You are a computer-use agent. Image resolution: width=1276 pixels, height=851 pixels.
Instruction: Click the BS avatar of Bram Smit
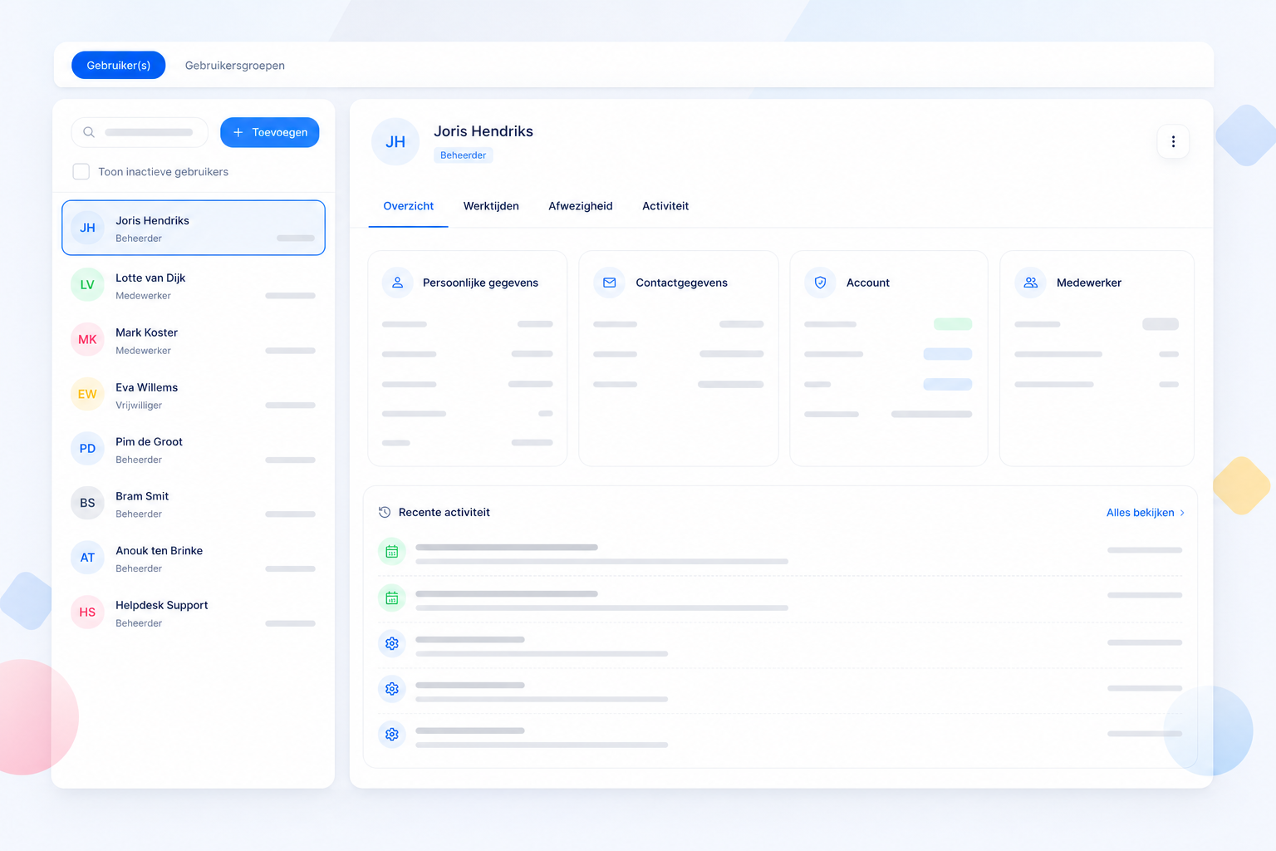[87, 503]
